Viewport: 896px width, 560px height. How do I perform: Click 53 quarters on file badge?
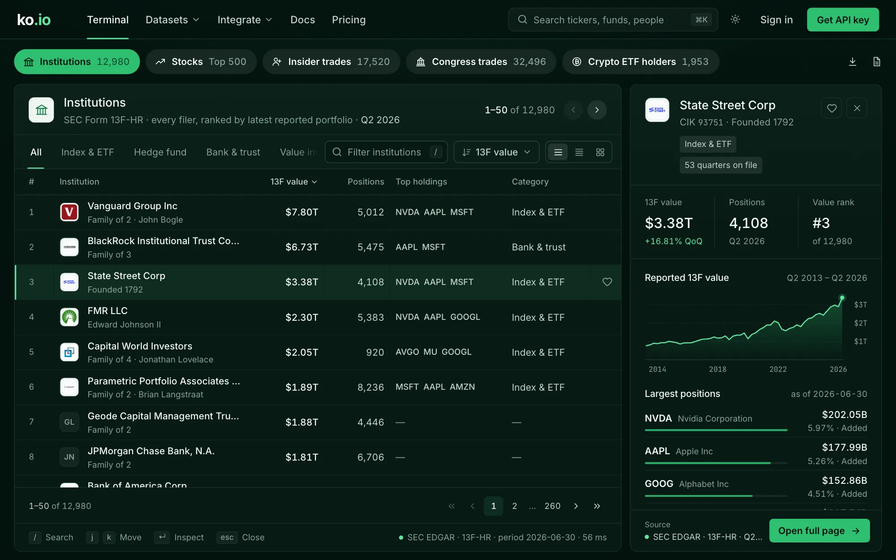(x=720, y=165)
